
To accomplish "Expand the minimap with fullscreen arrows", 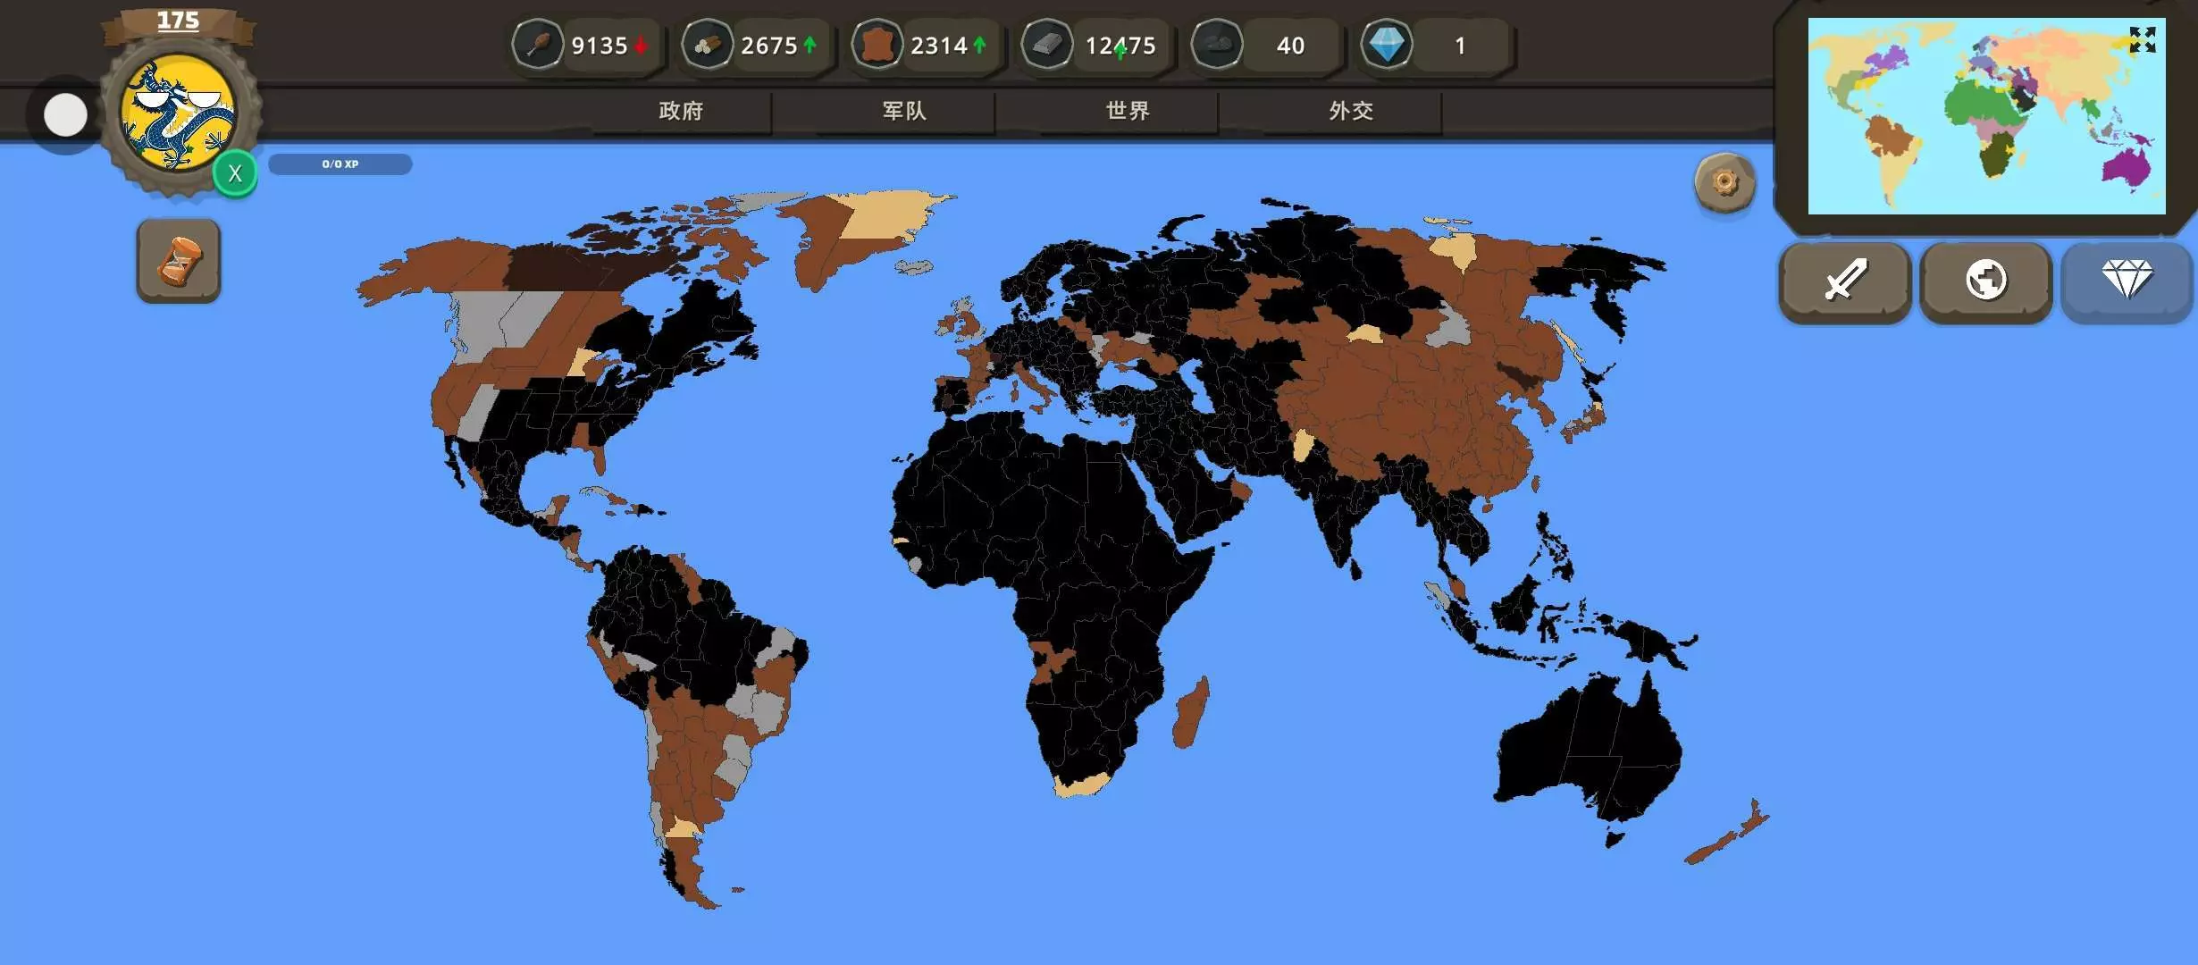I will (2142, 40).
